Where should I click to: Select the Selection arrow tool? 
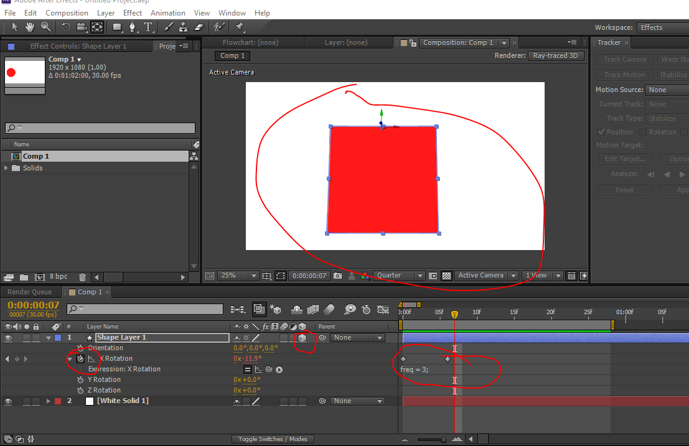14,27
